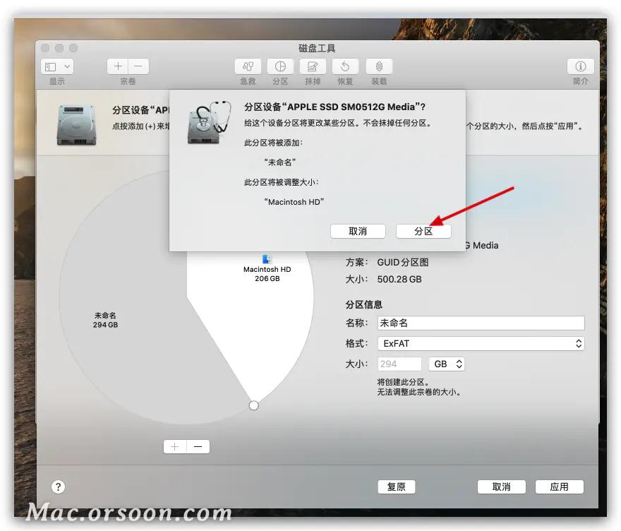Add a partition with the plus button below the pie
Viewport: 621px width, 531px height.
pos(174,446)
